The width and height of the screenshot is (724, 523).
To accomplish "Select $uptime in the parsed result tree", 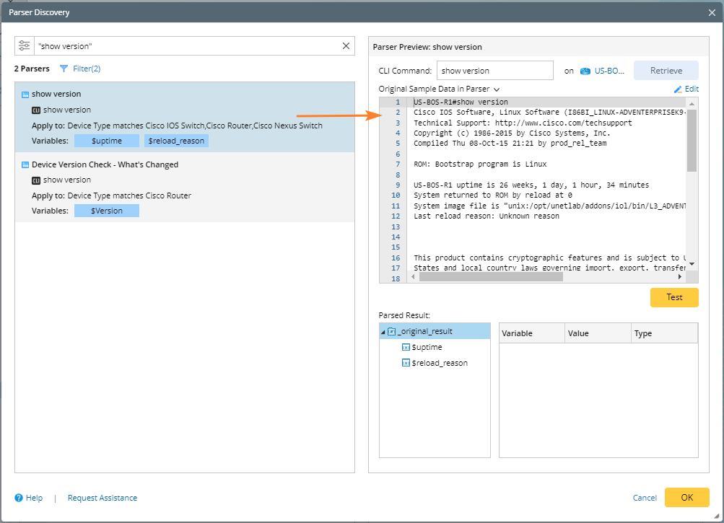I will tap(427, 347).
